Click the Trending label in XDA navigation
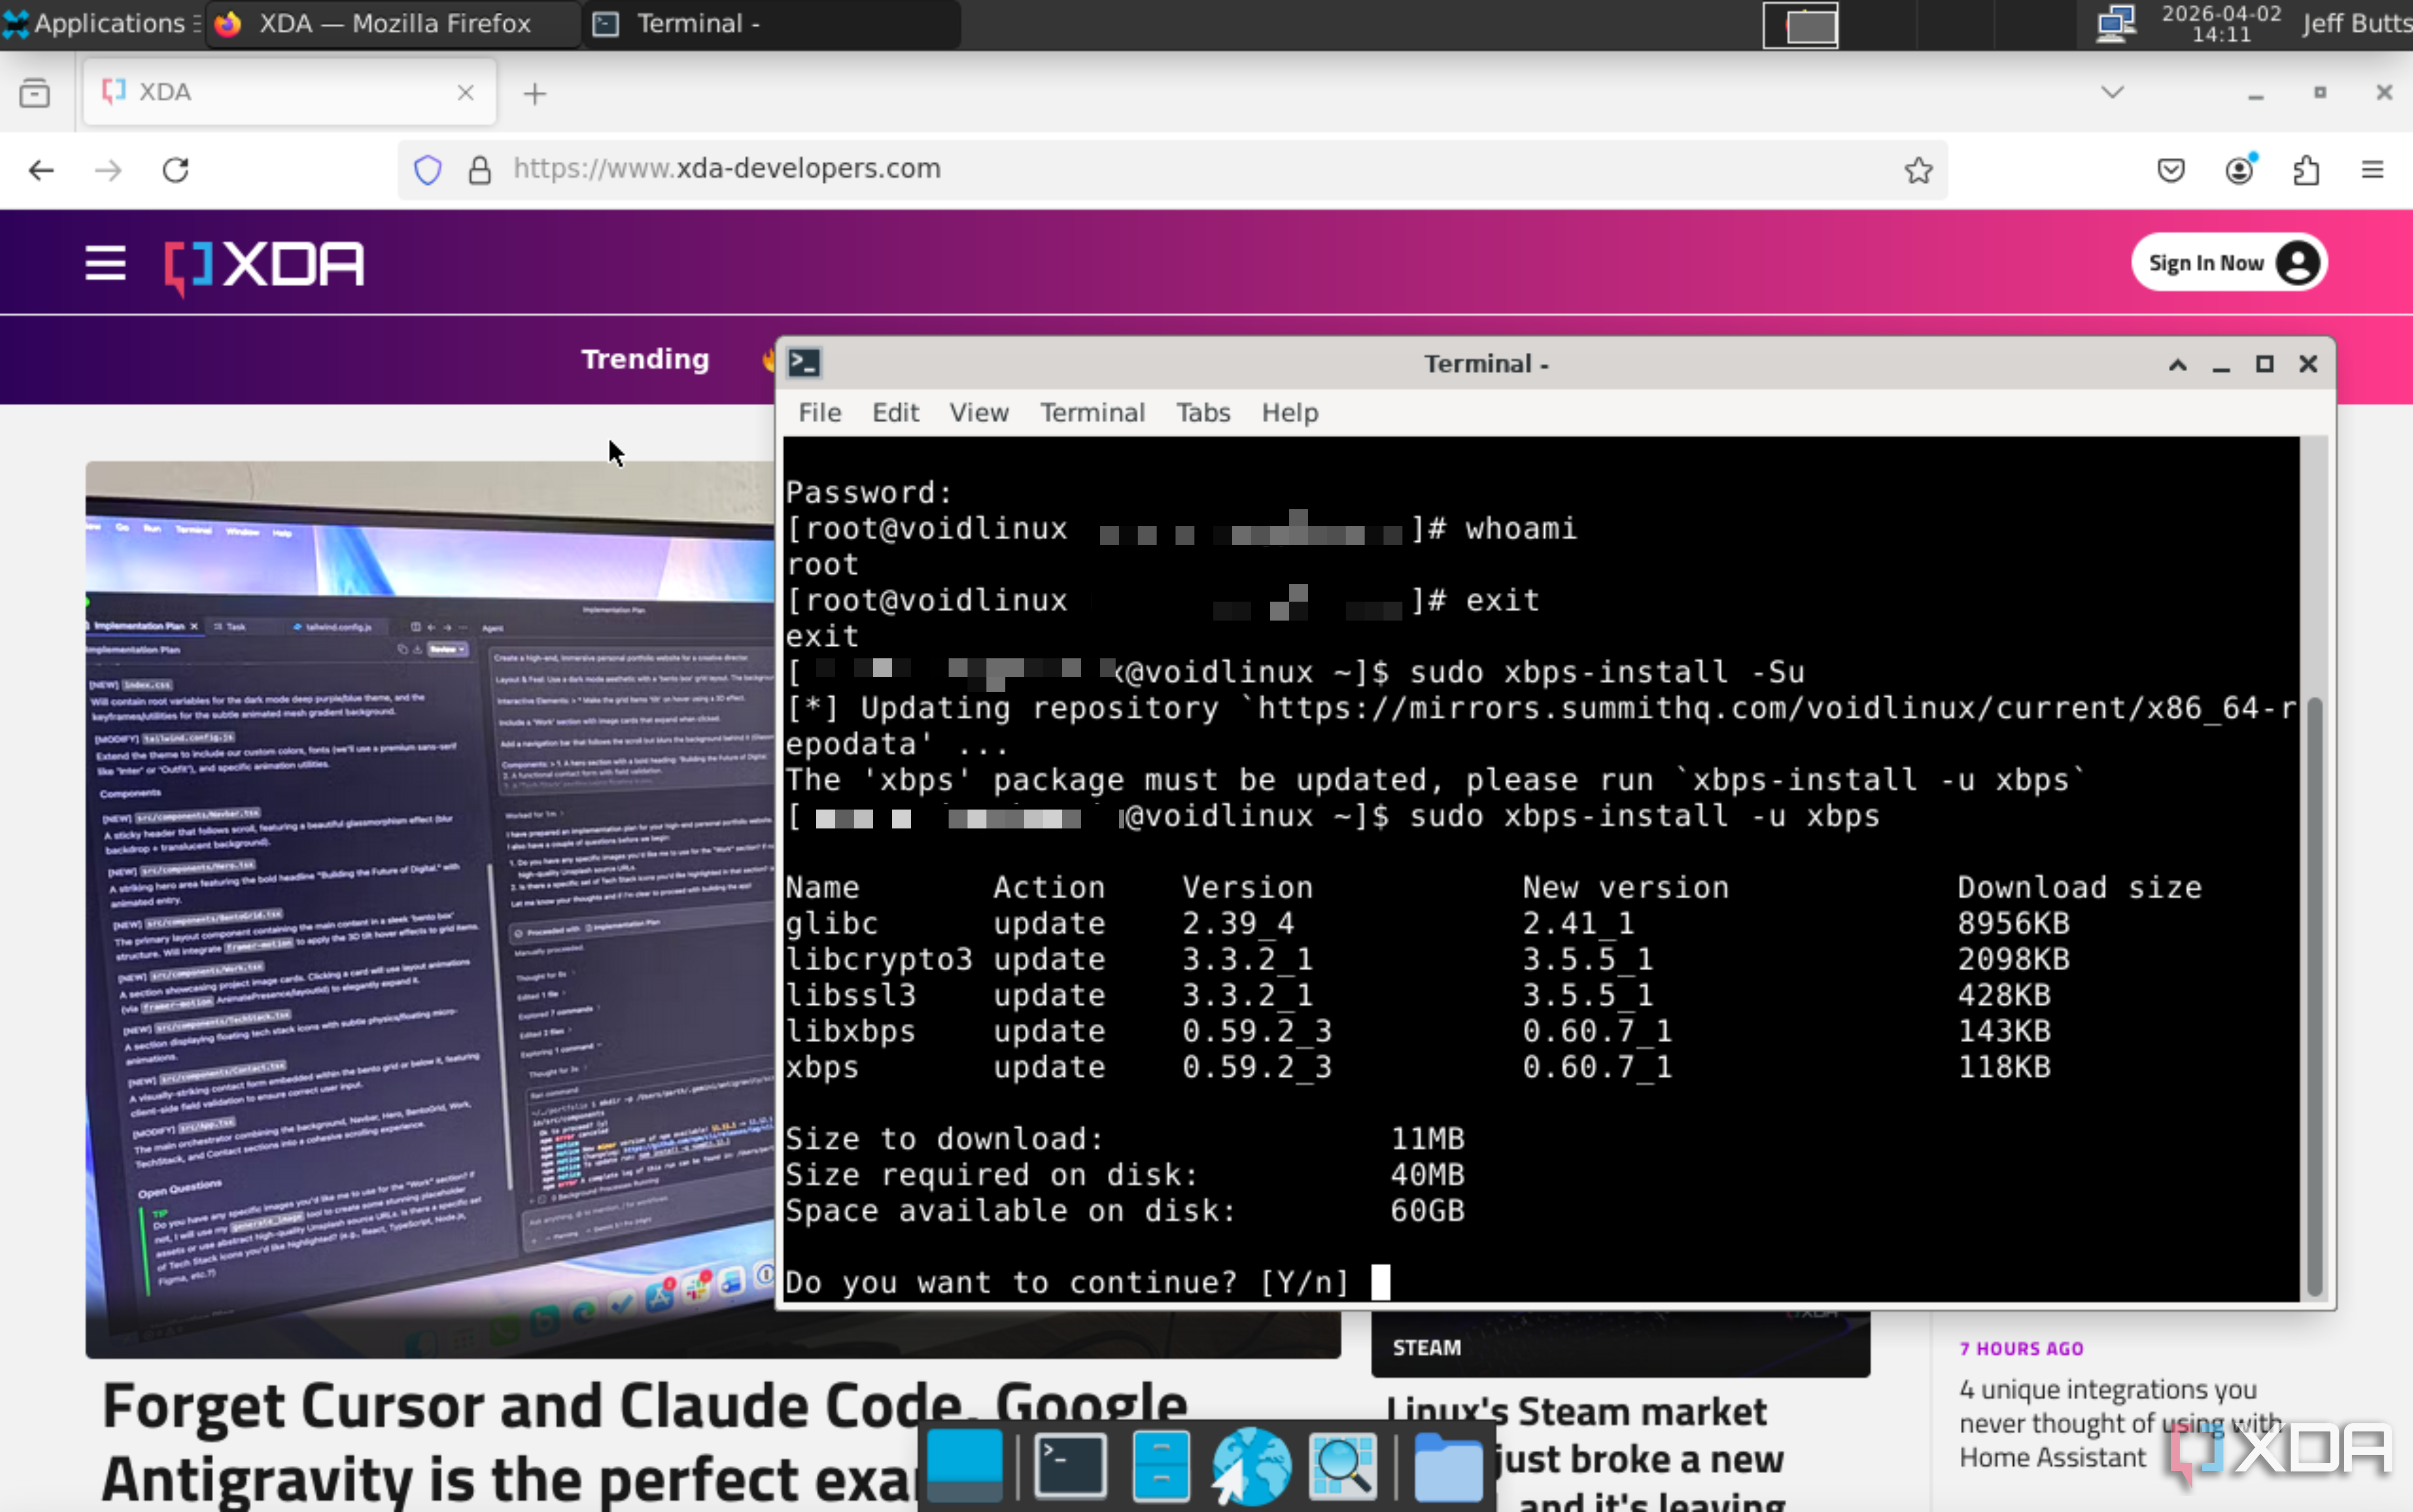Screen dimensions: 2413x1512 [645, 359]
